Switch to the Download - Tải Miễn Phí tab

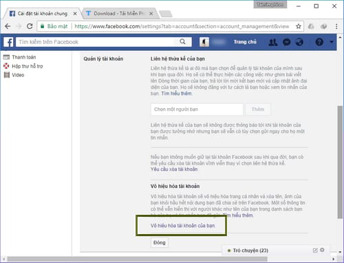pyautogui.click(x=119, y=14)
